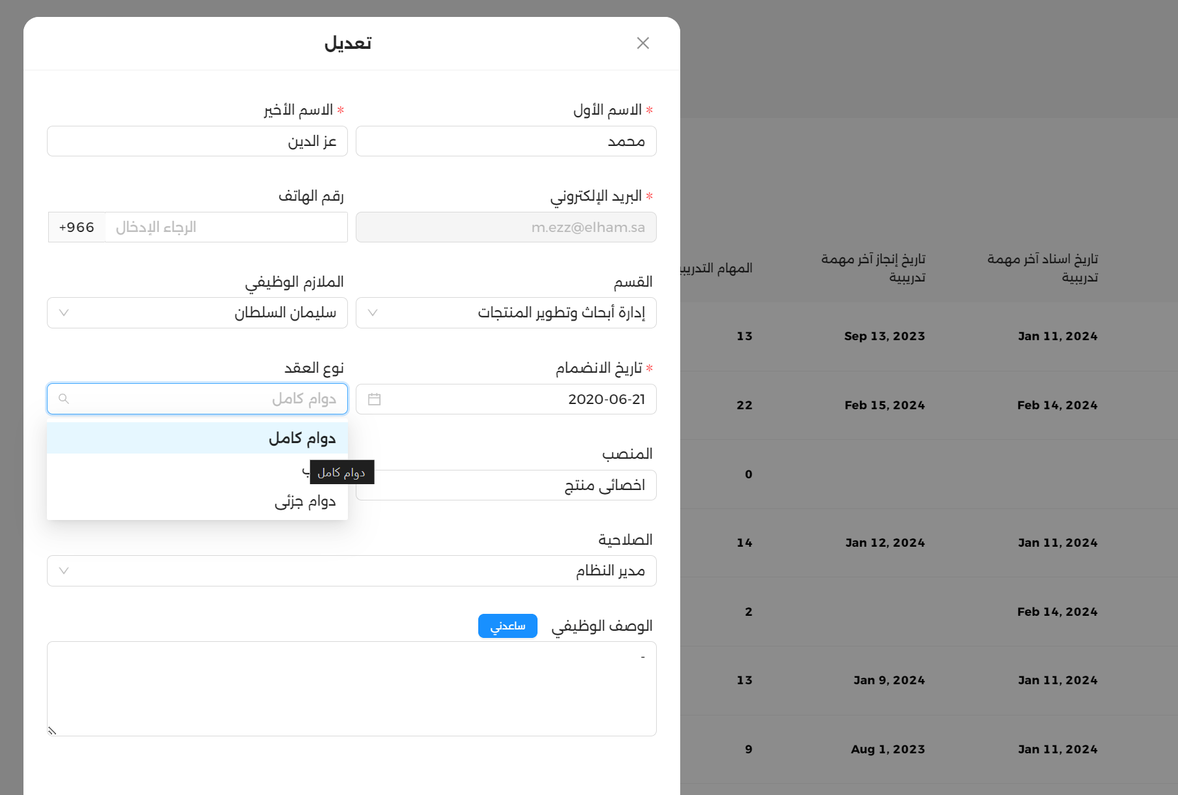Open the calendar picker for تاريخ الانضمام

375,399
